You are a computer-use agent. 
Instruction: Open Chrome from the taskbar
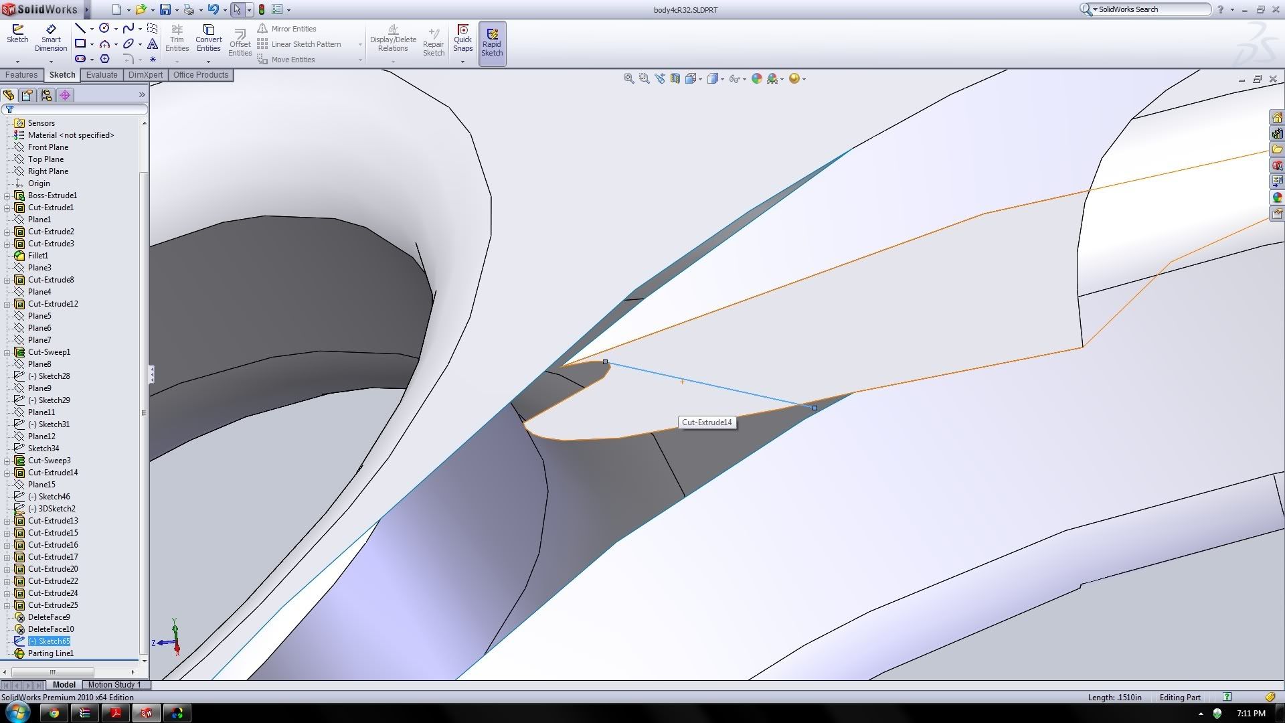coord(54,713)
